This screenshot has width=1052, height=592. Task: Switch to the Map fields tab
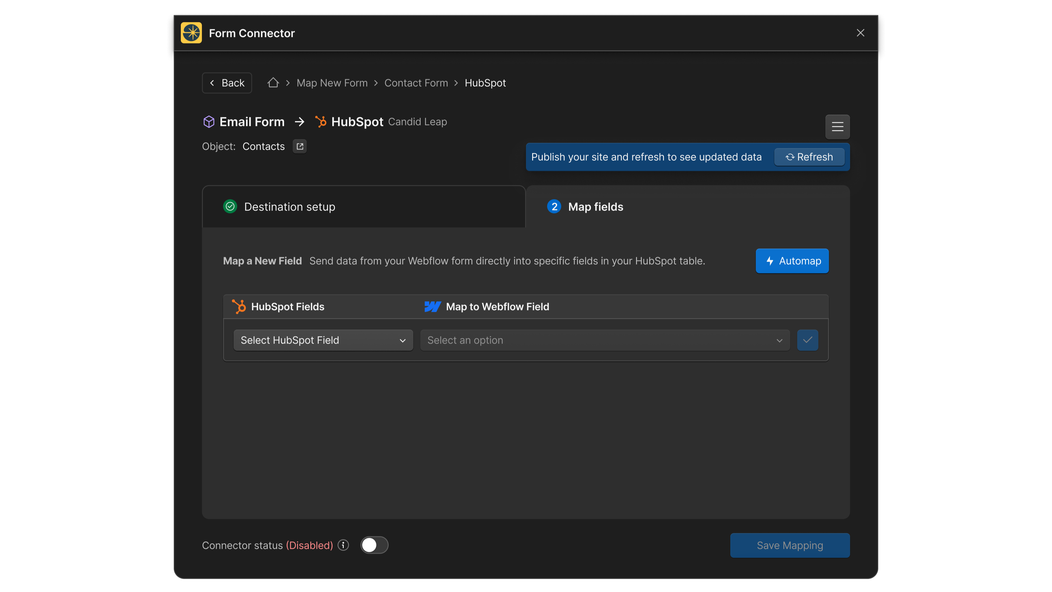pos(595,206)
